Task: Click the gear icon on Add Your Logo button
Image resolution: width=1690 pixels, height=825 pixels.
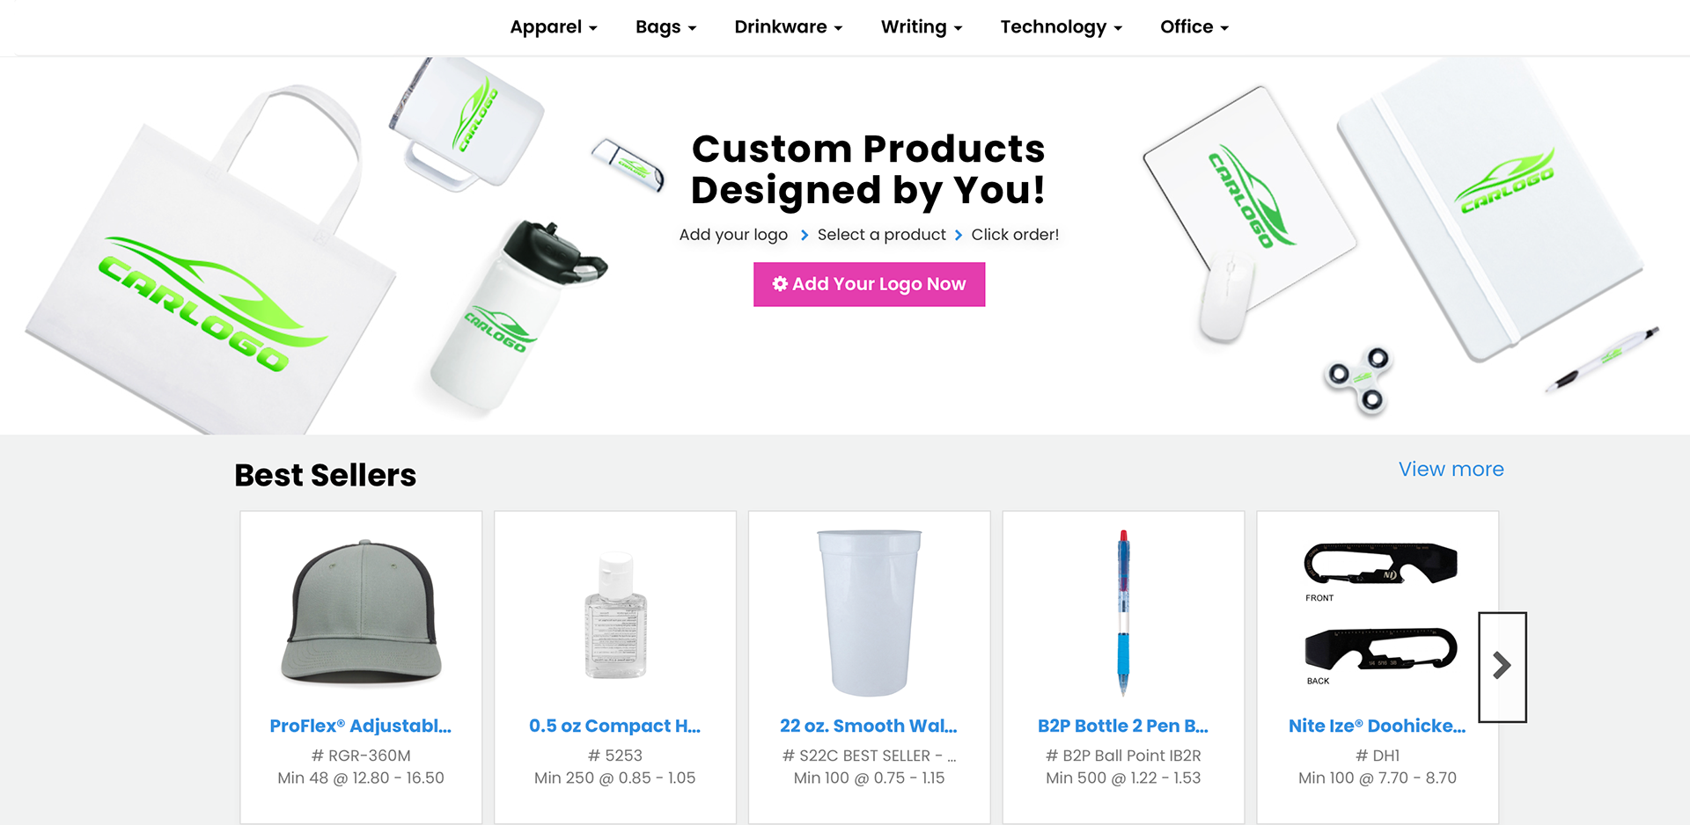Action: pyautogui.click(x=780, y=283)
